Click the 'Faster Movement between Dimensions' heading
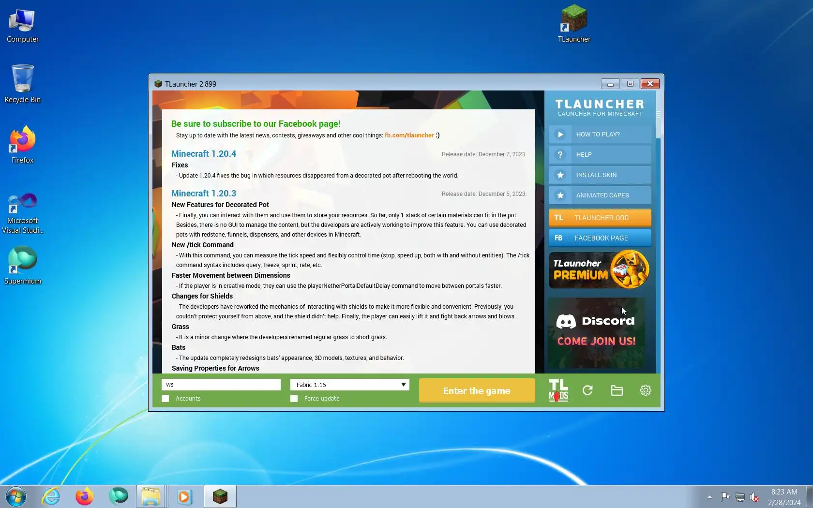This screenshot has height=508, width=813. pos(231,275)
